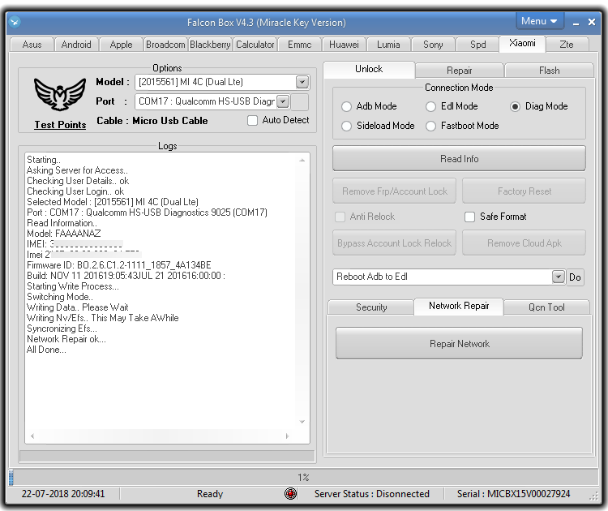Click the Firmware ID log line
Image resolution: width=608 pixels, height=511 pixels.
[x=119, y=265]
